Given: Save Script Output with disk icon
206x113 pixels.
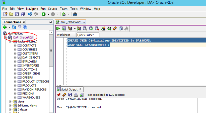Looking at the screenshot, I should pyautogui.click(x=70, y=94).
